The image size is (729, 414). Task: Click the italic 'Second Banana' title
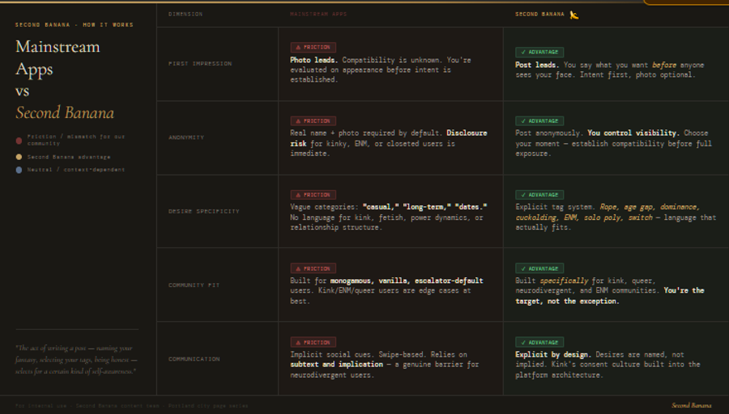tap(65, 112)
